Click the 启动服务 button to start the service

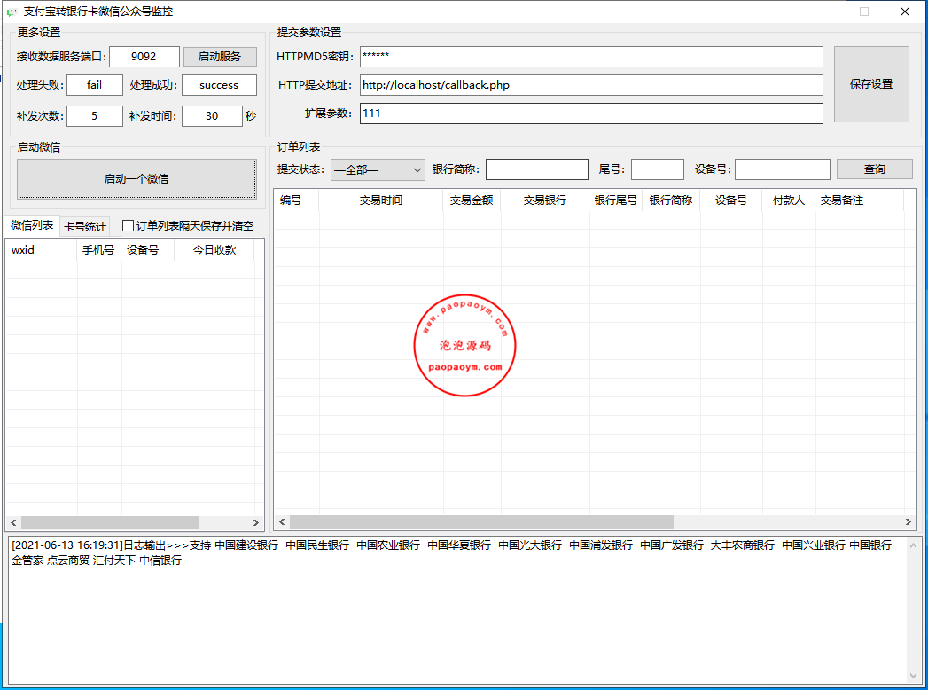tap(218, 56)
